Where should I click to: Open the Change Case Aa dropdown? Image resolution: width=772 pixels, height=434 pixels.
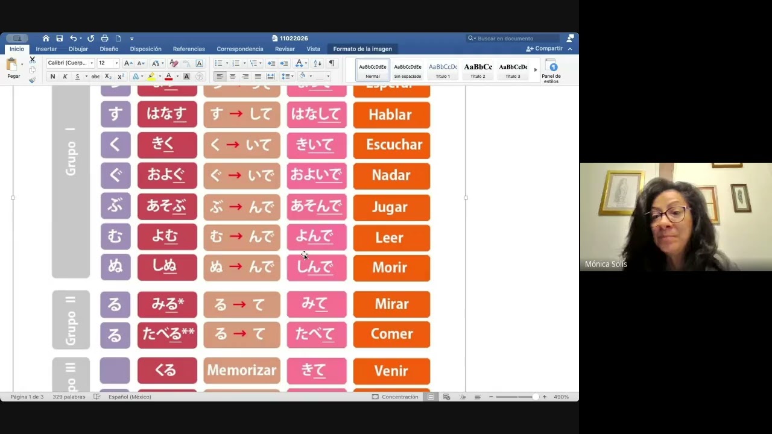[x=157, y=63]
